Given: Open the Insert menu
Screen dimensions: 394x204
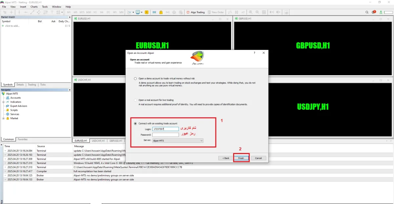Looking at the screenshot, I should tap(23, 7).
